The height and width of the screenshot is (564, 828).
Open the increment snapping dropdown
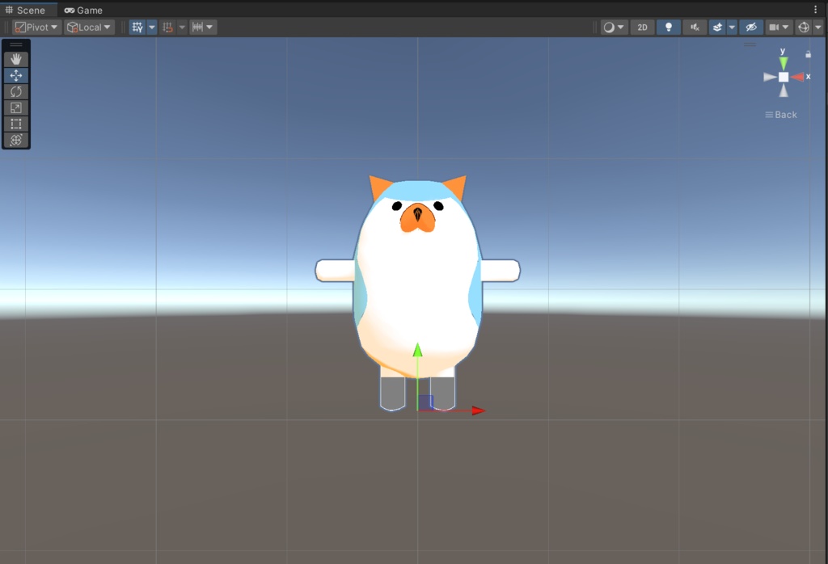(203, 27)
